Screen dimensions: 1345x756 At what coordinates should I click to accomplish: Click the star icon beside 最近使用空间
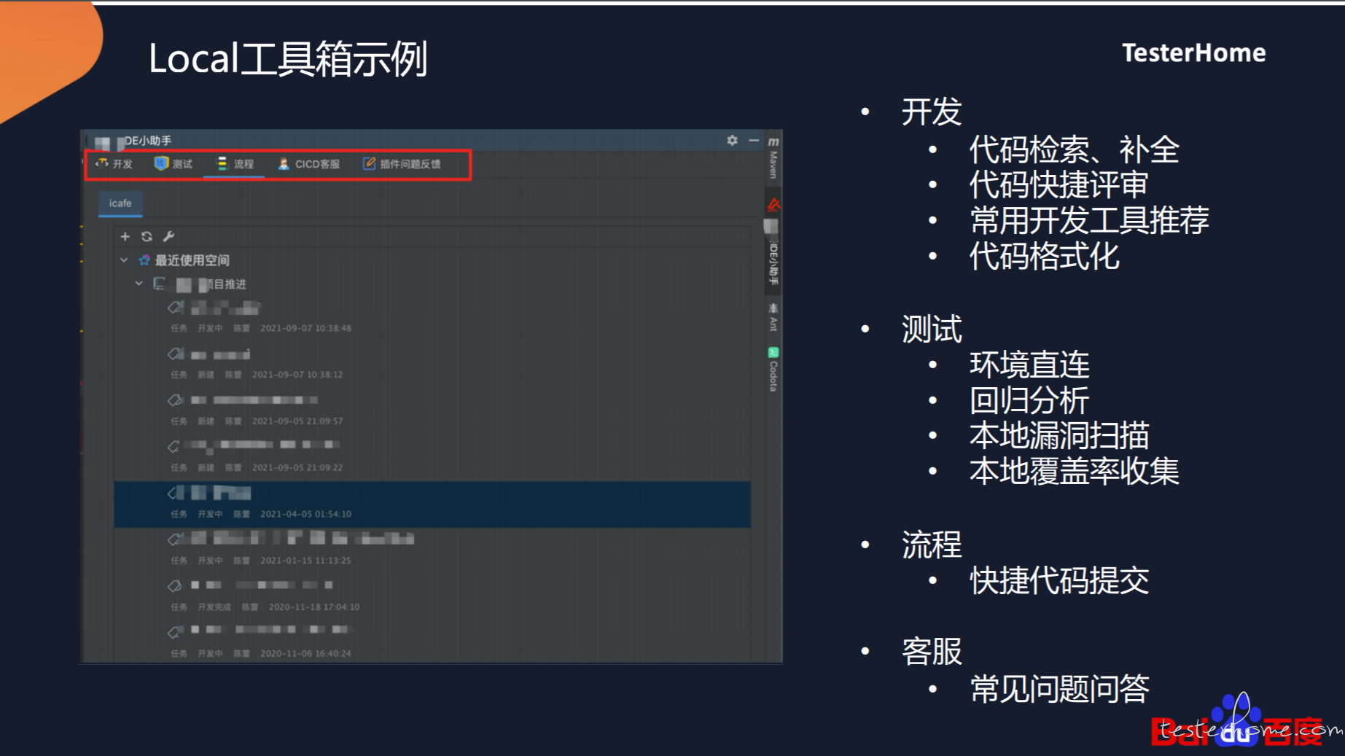click(x=144, y=260)
